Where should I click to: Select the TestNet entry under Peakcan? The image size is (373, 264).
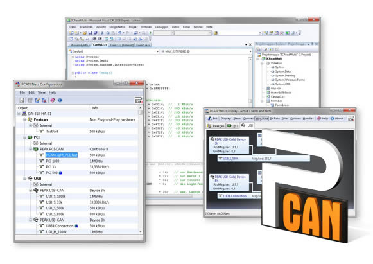tap(52, 132)
